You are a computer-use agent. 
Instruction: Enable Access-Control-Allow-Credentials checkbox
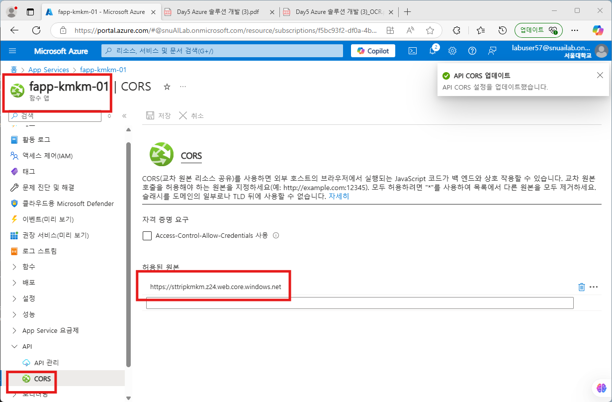pos(147,236)
